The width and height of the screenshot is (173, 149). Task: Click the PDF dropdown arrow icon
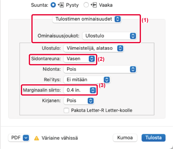pos(26,138)
